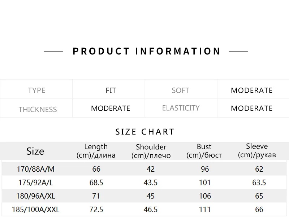
Task: Click the THICKNESS label cell
Action: 38,109
